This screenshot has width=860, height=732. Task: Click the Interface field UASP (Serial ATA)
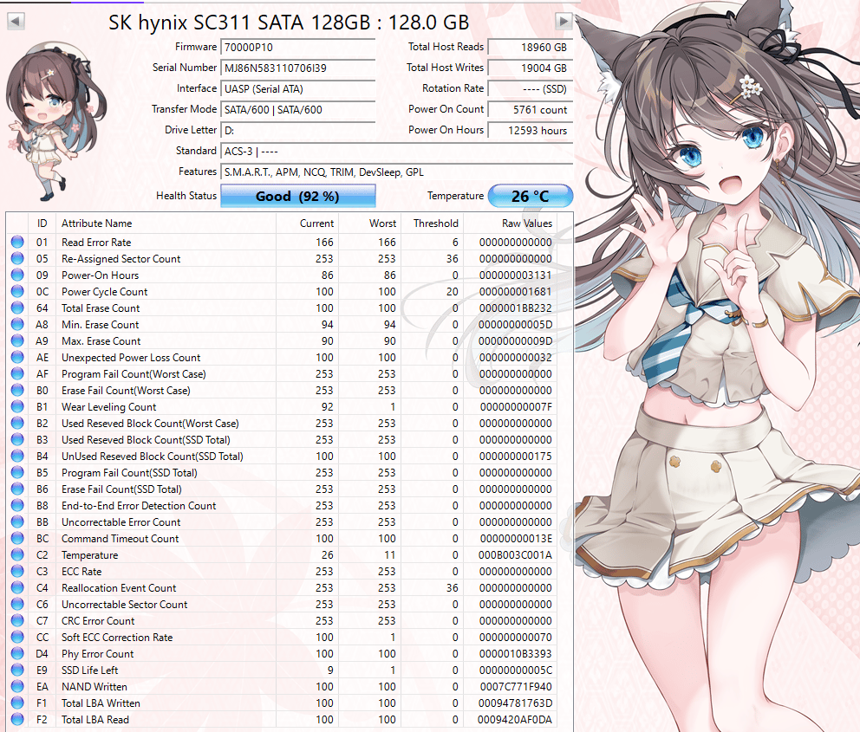298,88
